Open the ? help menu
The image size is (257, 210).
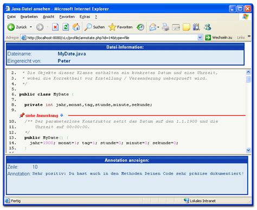[x=96, y=17]
